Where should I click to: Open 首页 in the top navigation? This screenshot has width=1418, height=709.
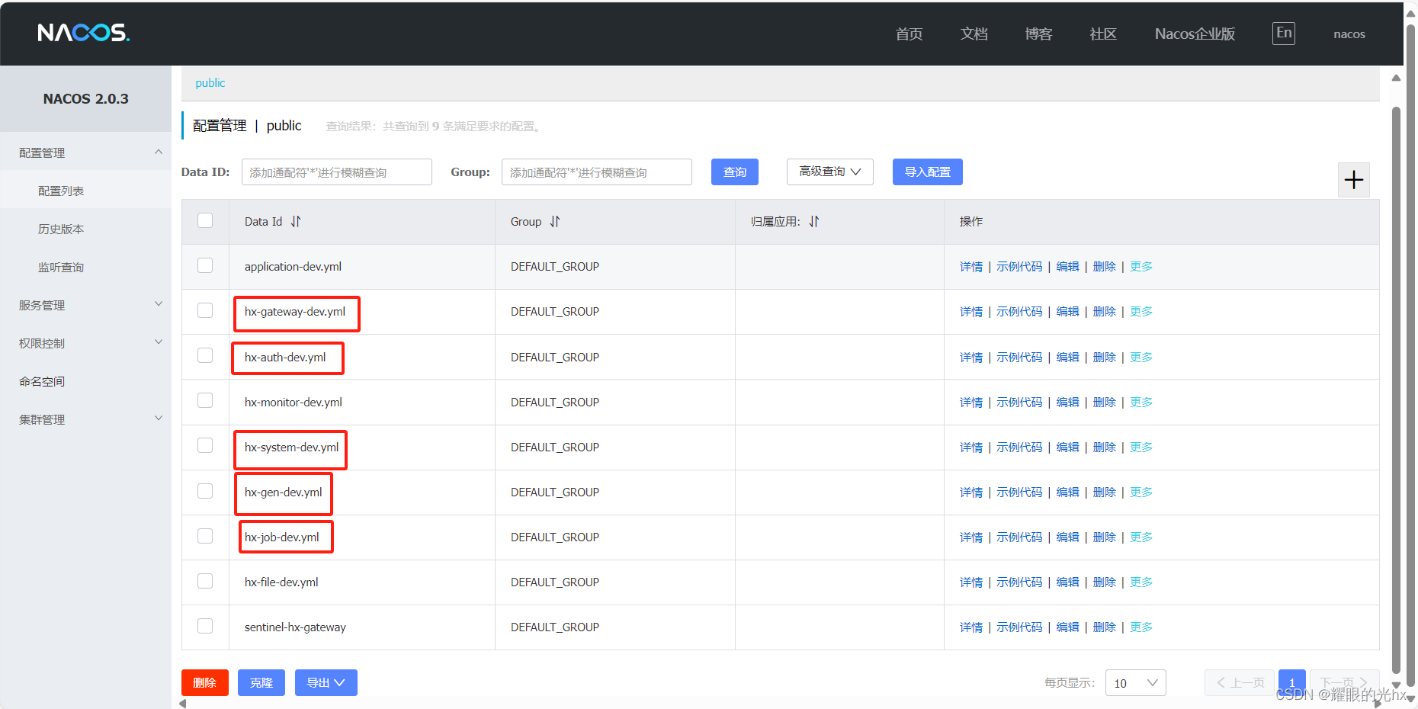(x=909, y=34)
